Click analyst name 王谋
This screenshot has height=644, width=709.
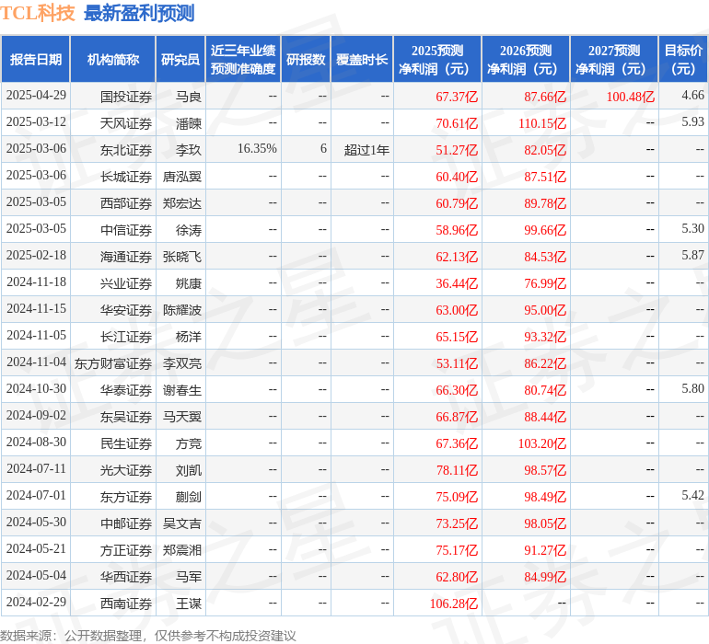[x=189, y=603]
